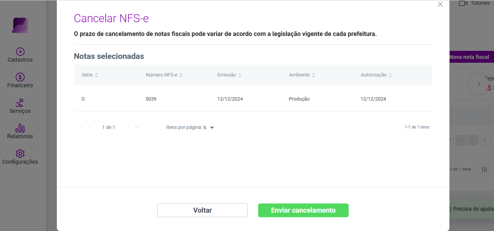Click Enviar cancelamento button
The height and width of the screenshot is (231, 494).
click(303, 210)
